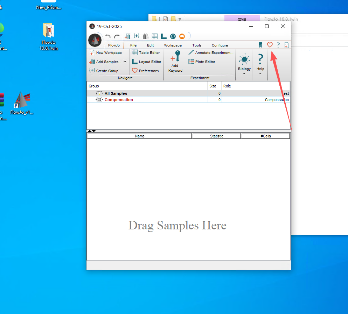Click the Add Keyword button
Screen dimensions: 348x314
click(x=175, y=62)
